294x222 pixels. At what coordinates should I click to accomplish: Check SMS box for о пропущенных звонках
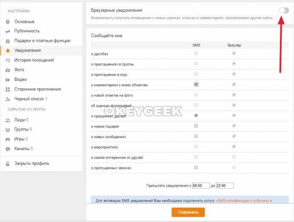196,167
